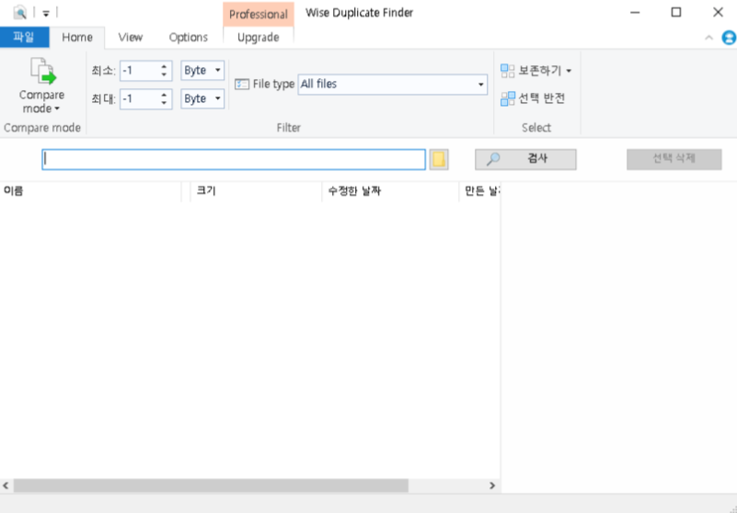Click the File type filter icon
Viewport: 737px width, 513px height.
(242, 84)
